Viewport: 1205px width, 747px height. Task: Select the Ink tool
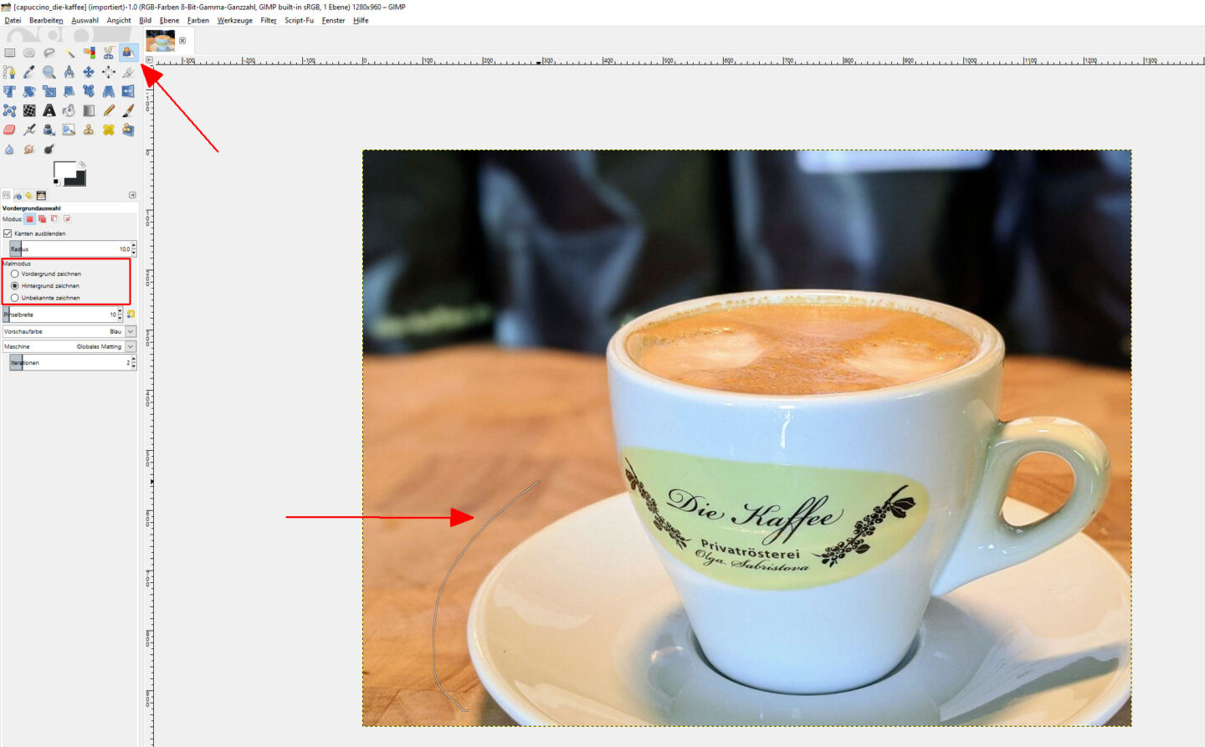pos(49,130)
